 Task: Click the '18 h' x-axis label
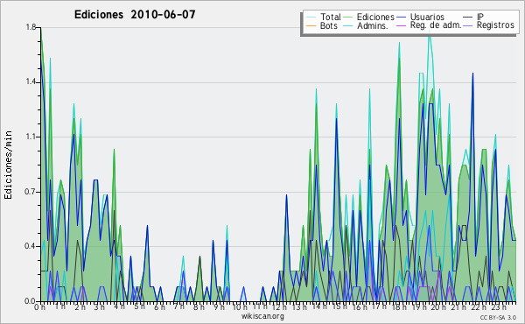[x=399, y=306]
